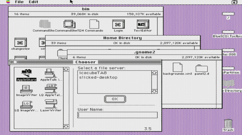The width and height of the screenshot is (242, 135).
Task: Focus the User Name input field
Action: [x=117, y=115]
